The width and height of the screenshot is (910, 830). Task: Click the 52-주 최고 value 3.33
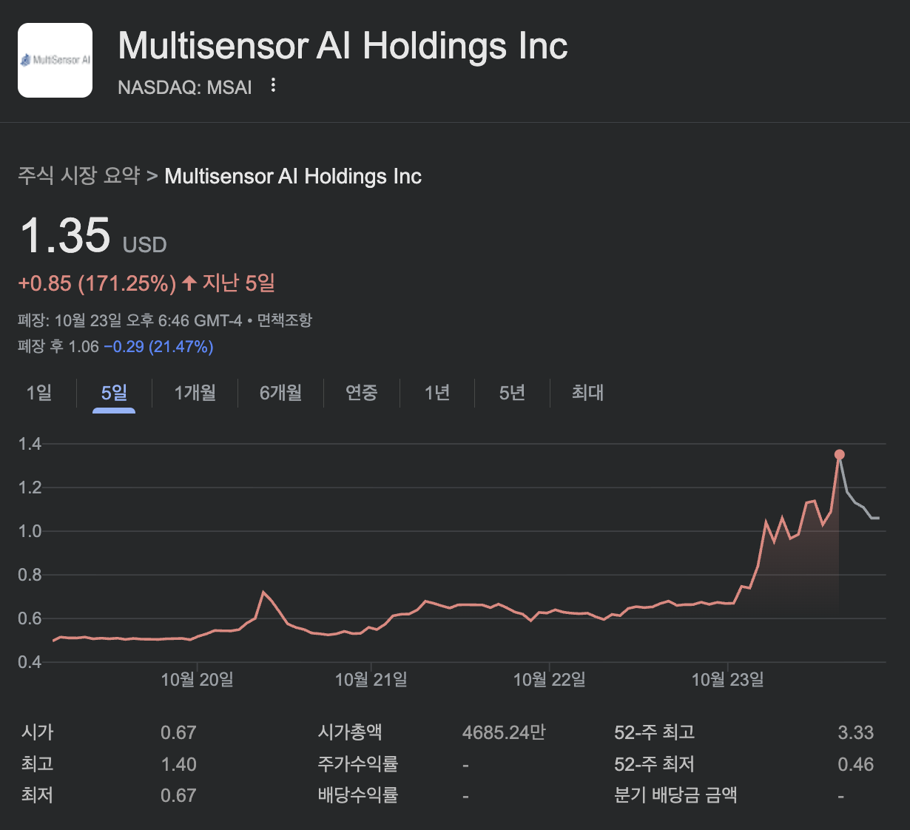click(x=856, y=733)
